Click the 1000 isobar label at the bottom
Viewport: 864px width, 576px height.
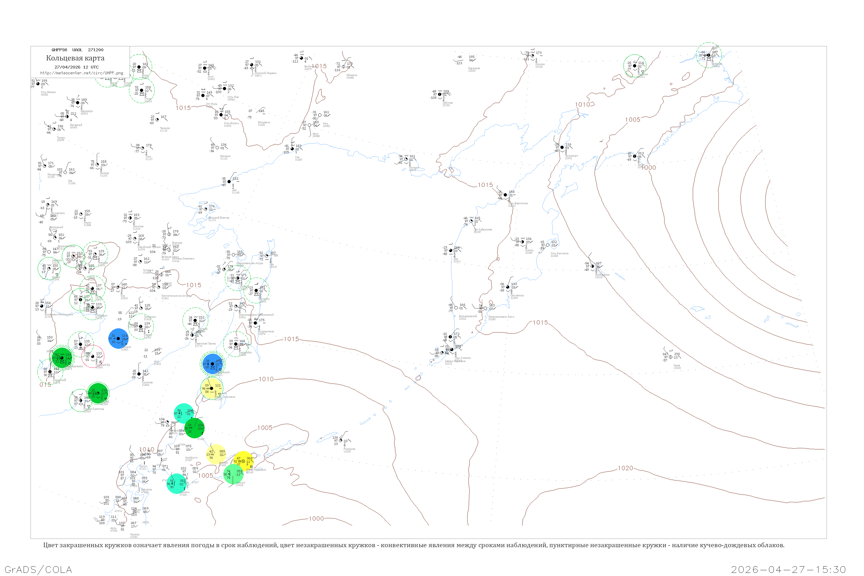316,518
